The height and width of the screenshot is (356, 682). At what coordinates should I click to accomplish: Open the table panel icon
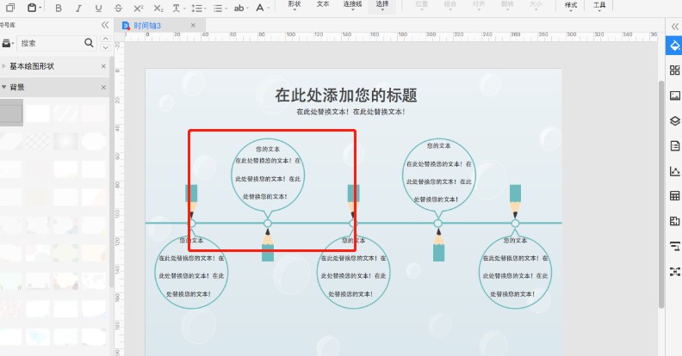click(674, 196)
